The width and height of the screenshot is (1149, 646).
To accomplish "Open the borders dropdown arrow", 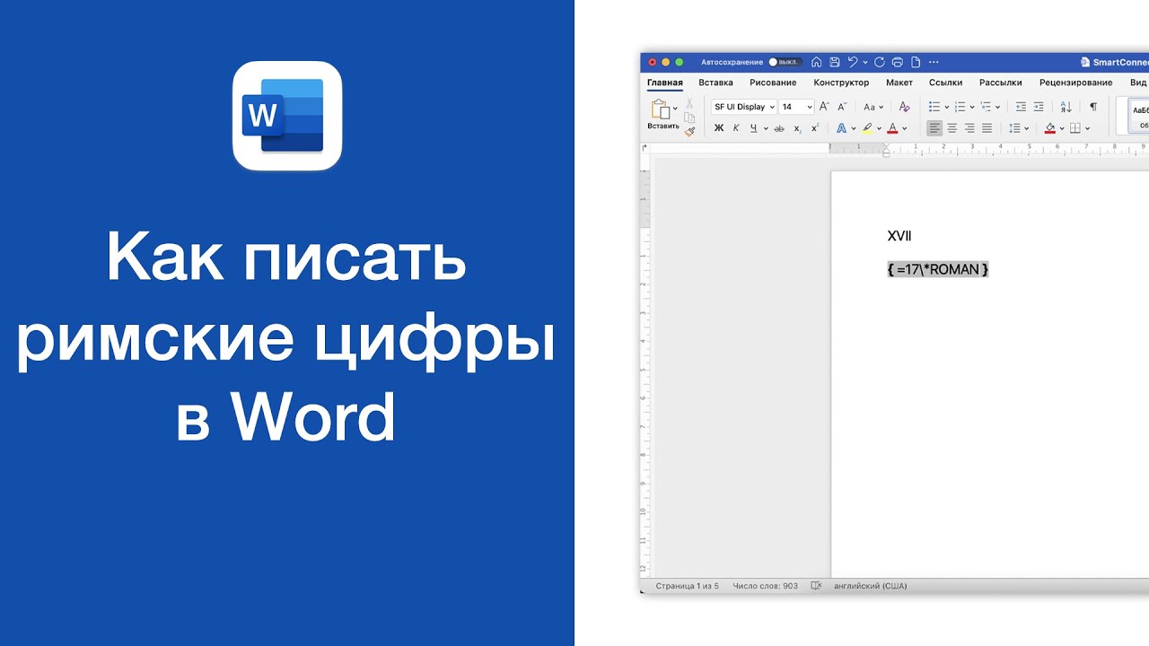I will 1088,128.
